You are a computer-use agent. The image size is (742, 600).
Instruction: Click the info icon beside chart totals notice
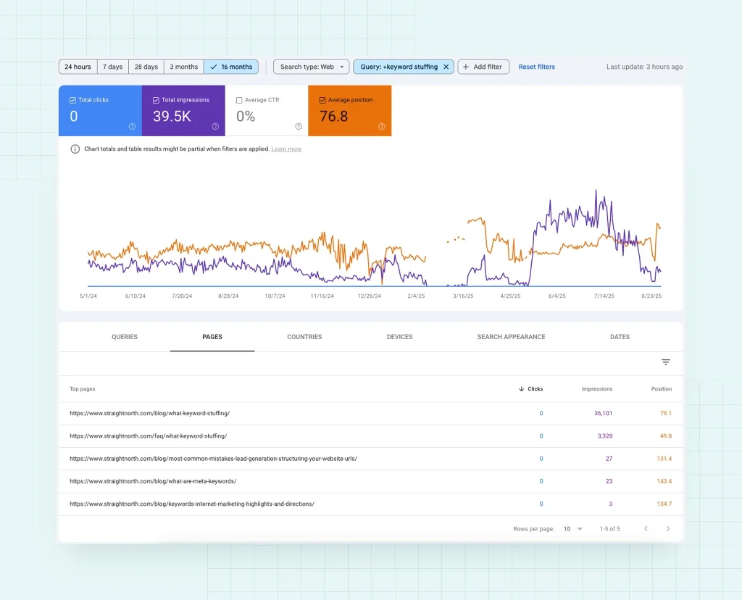[x=75, y=149]
